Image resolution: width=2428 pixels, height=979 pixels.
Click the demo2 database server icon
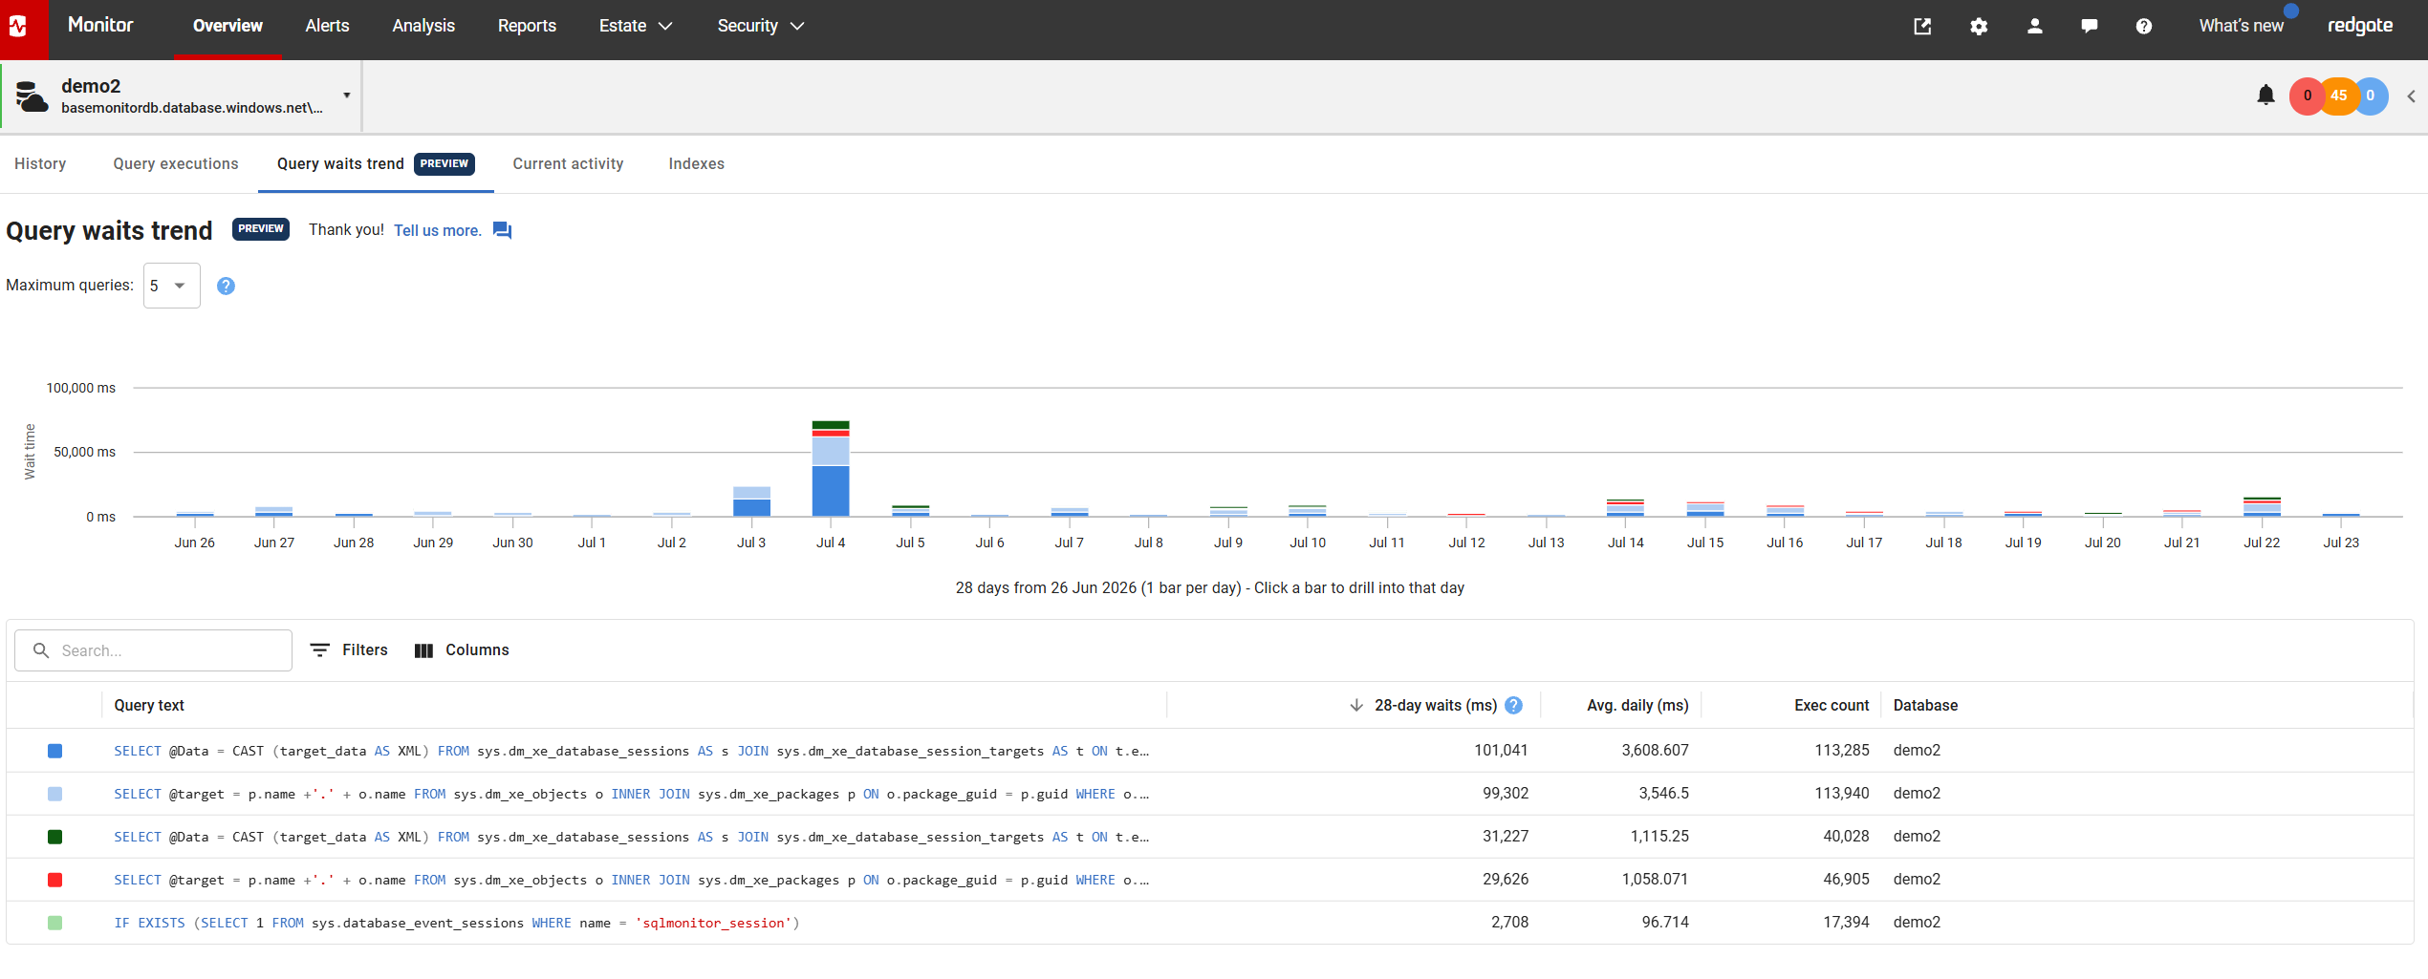[32, 96]
